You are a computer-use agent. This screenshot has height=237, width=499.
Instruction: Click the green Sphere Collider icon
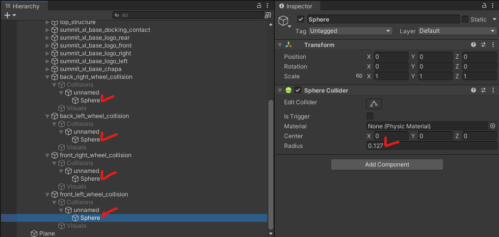289,90
